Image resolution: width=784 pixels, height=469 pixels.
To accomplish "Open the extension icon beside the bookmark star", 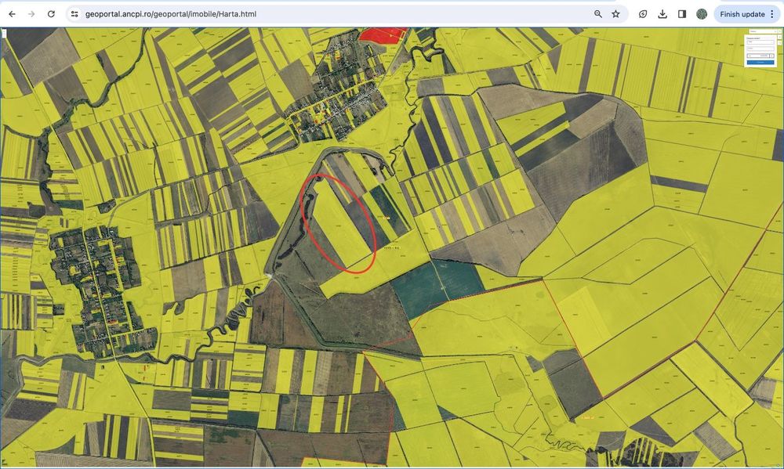I will [x=643, y=14].
